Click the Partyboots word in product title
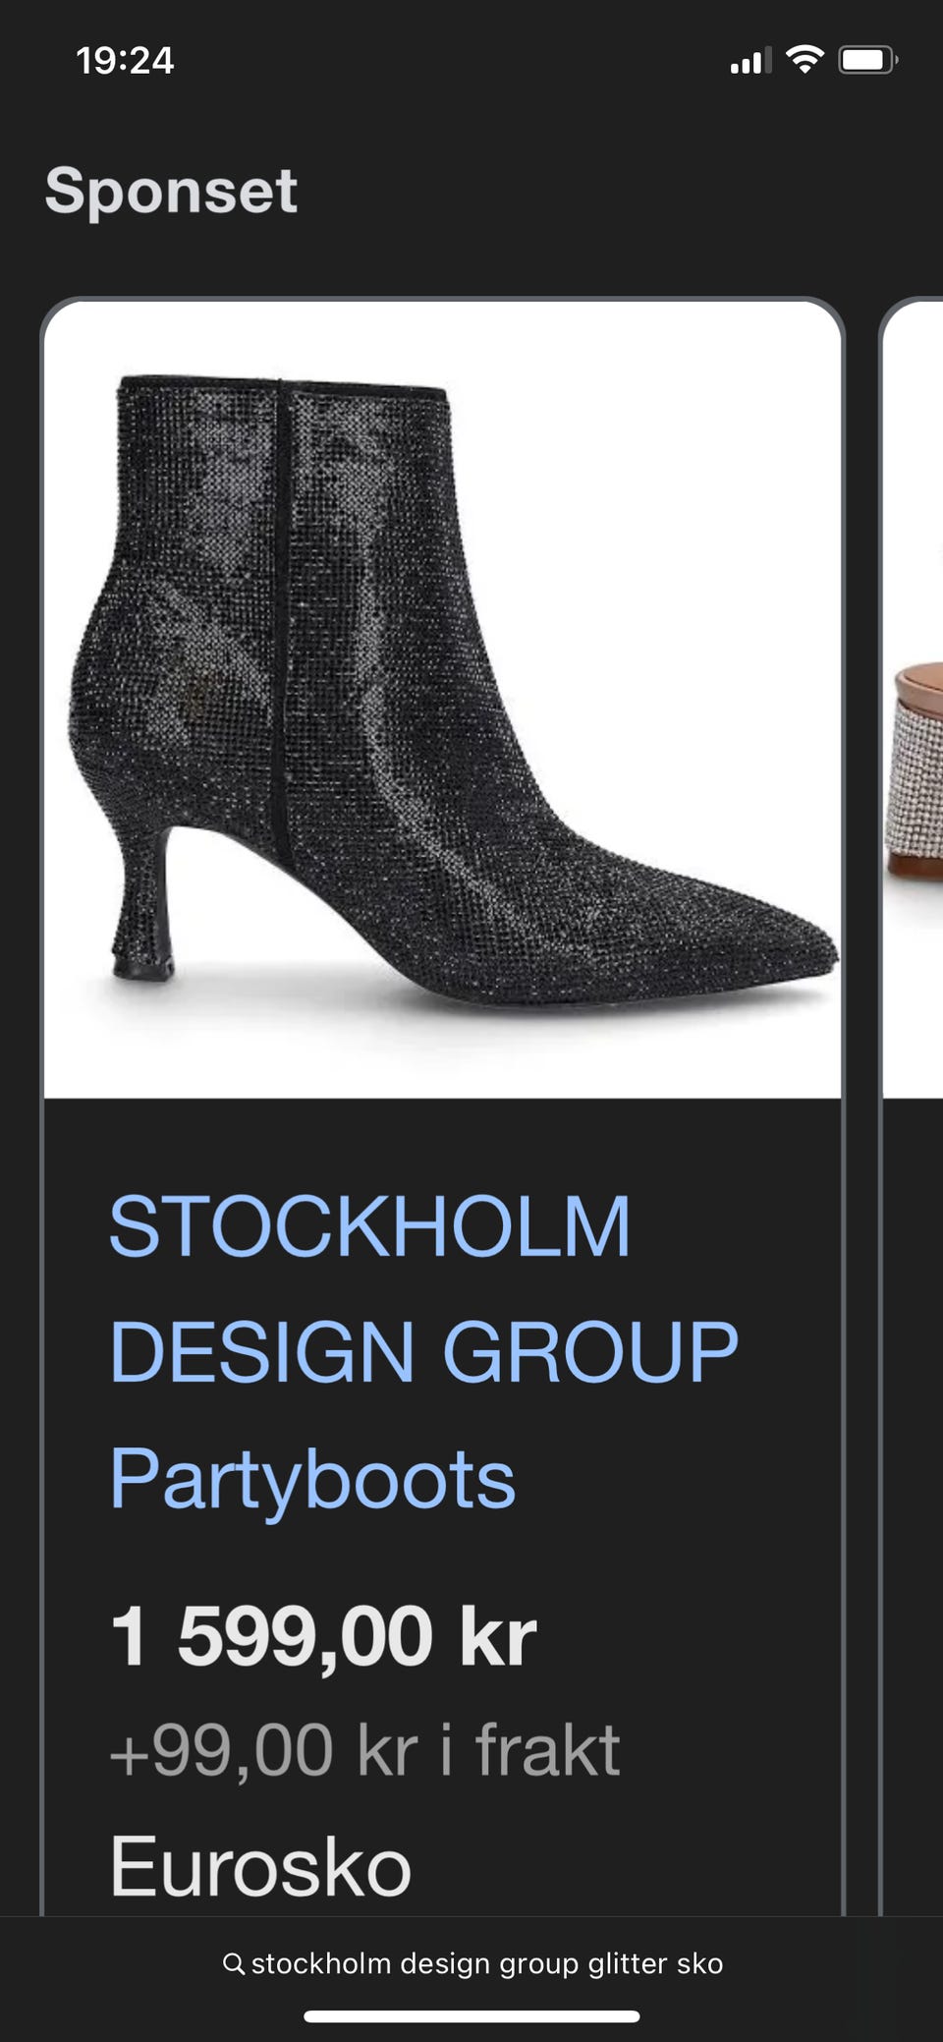 312,1480
